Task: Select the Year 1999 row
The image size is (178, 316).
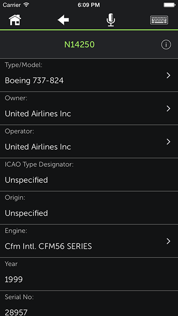Action: click(89, 274)
